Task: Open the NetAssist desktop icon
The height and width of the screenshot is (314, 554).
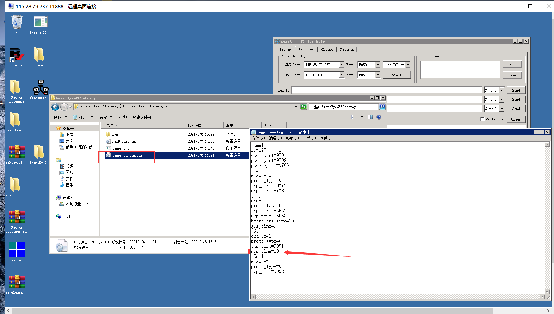Action: click(x=40, y=88)
